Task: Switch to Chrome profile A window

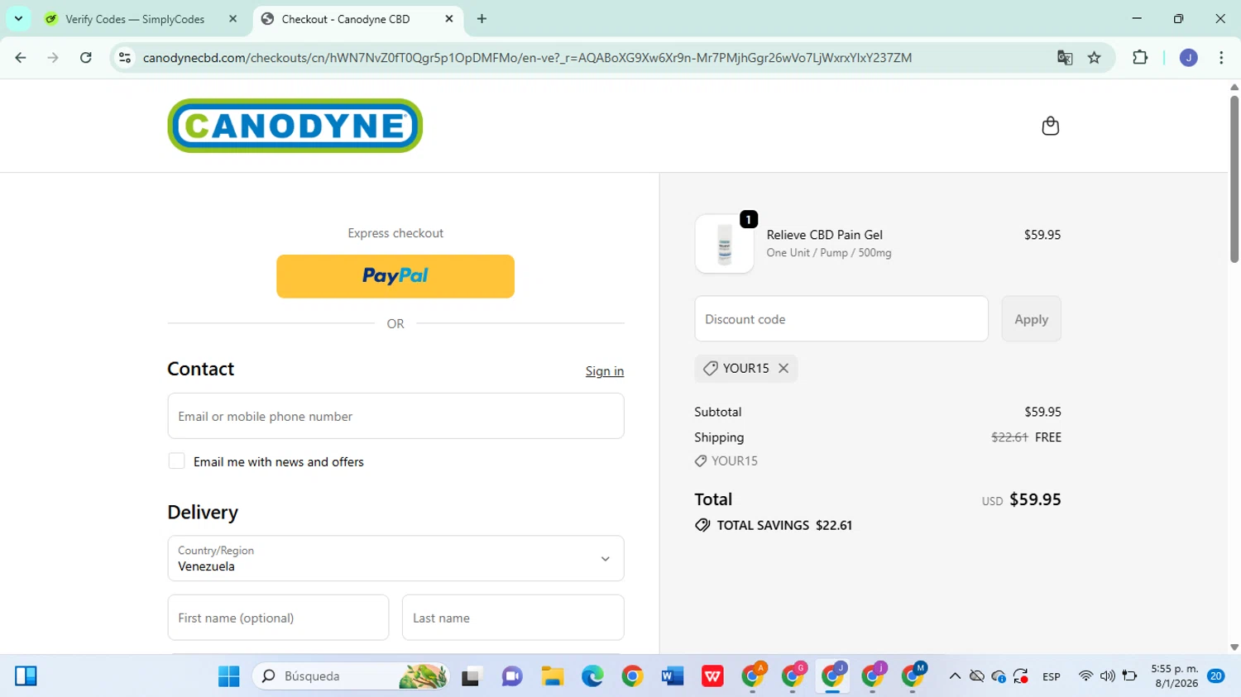Action: pos(753,676)
